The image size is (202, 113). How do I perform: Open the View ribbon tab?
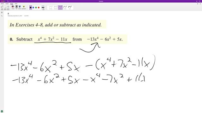pos(16,4)
